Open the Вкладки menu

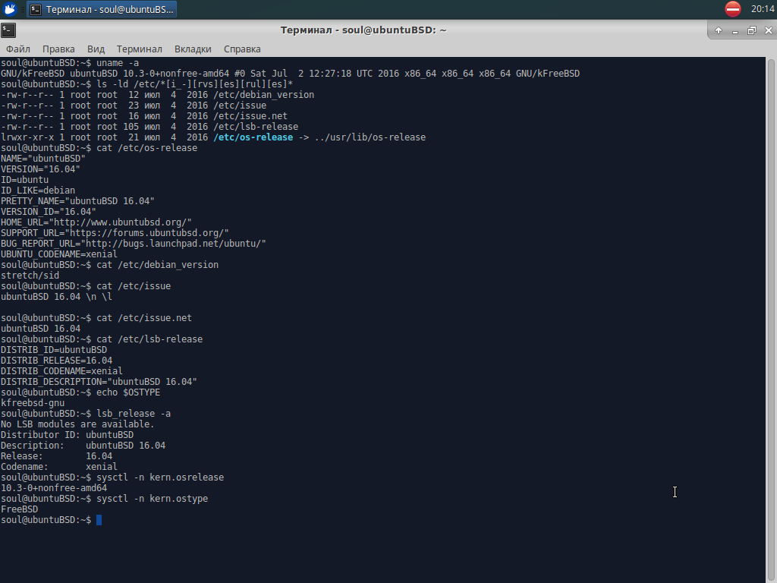click(193, 49)
